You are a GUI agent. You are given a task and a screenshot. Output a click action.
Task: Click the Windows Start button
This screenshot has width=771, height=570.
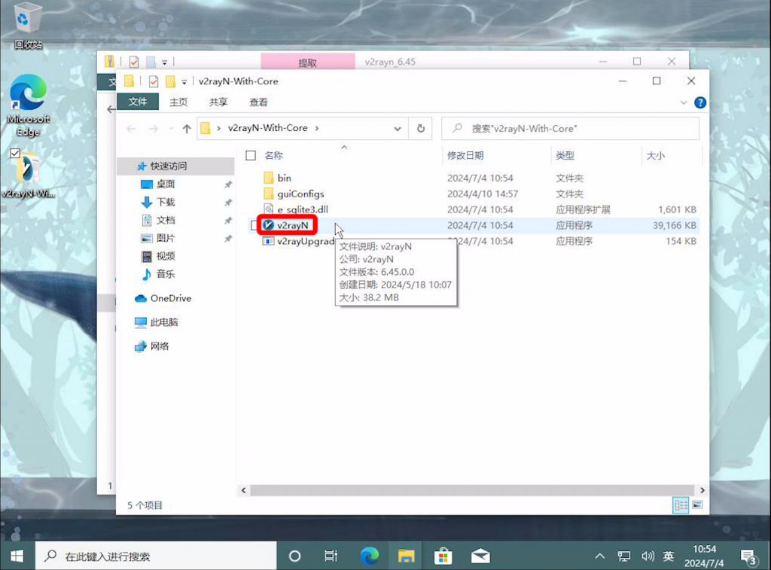click(x=17, y=556)
